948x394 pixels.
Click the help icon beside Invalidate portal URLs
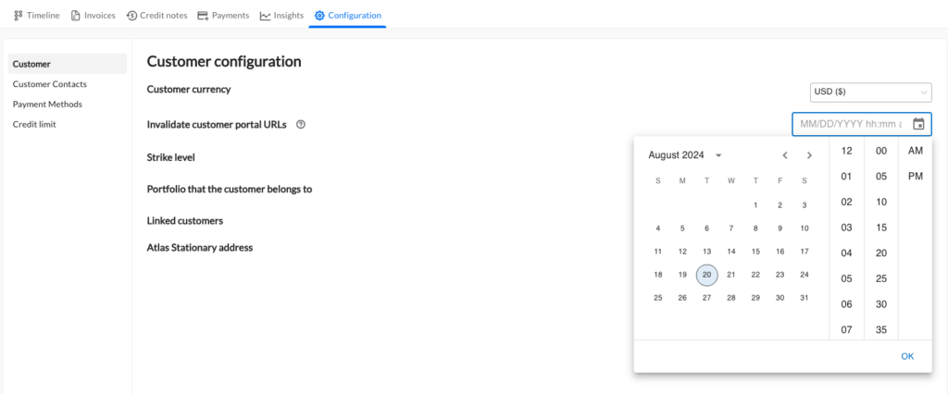[x=301, y=125]
